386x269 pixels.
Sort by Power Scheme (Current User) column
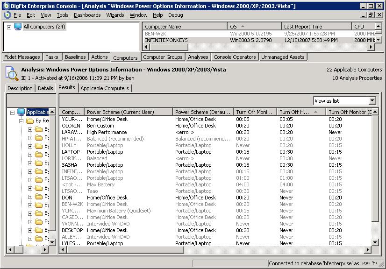pyautogui.click(x=129, y=112)
